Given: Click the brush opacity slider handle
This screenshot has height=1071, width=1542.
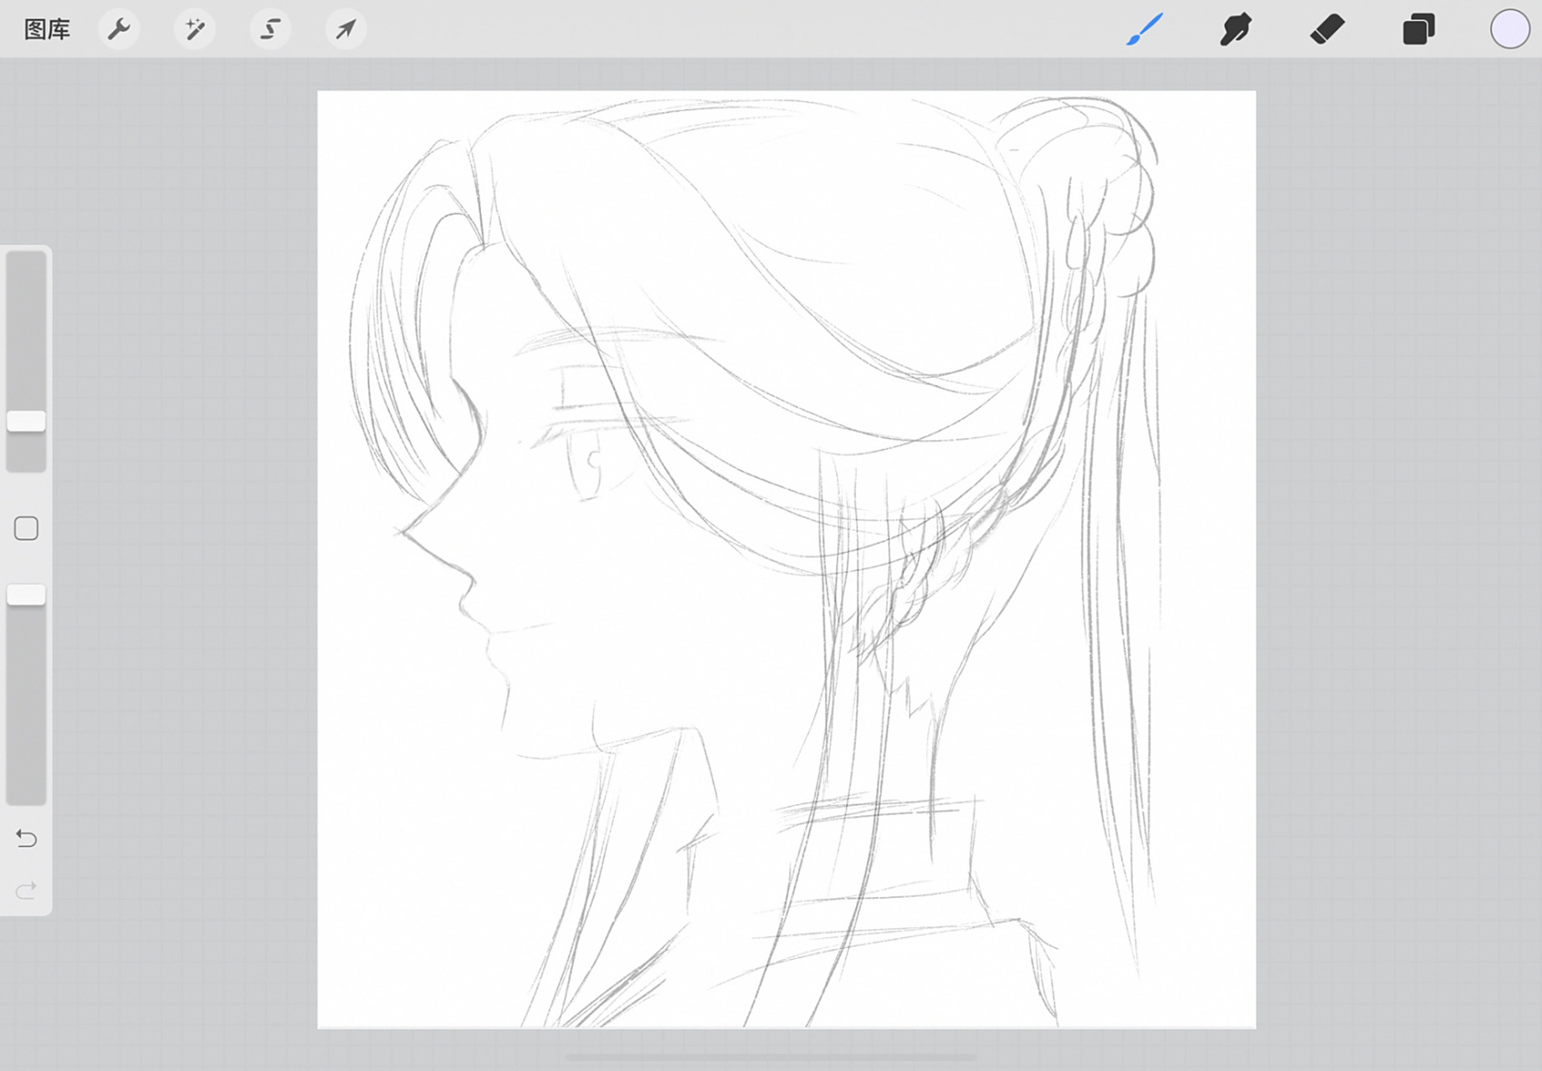Looking at the screenshot, I should click(26, 595).
